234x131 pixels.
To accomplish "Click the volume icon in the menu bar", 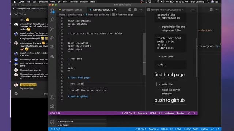I will pos(163,1).
